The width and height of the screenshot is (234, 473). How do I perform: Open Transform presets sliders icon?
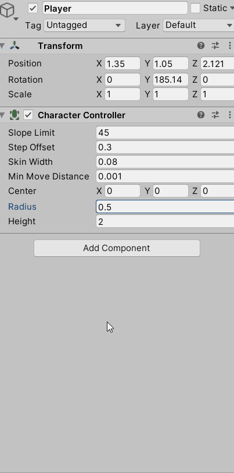[215, 45]
